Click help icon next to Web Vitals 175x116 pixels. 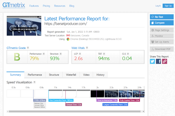(87, 48)
